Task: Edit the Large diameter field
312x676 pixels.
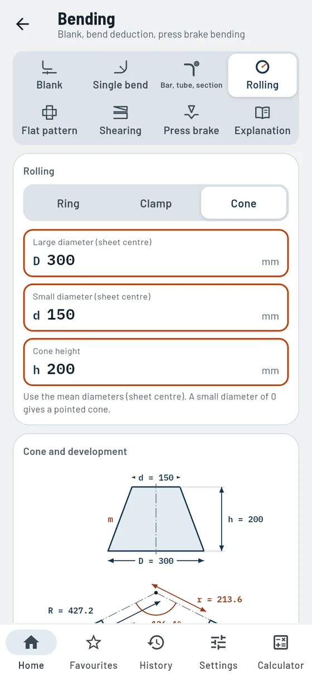Action: coord(156,253)
